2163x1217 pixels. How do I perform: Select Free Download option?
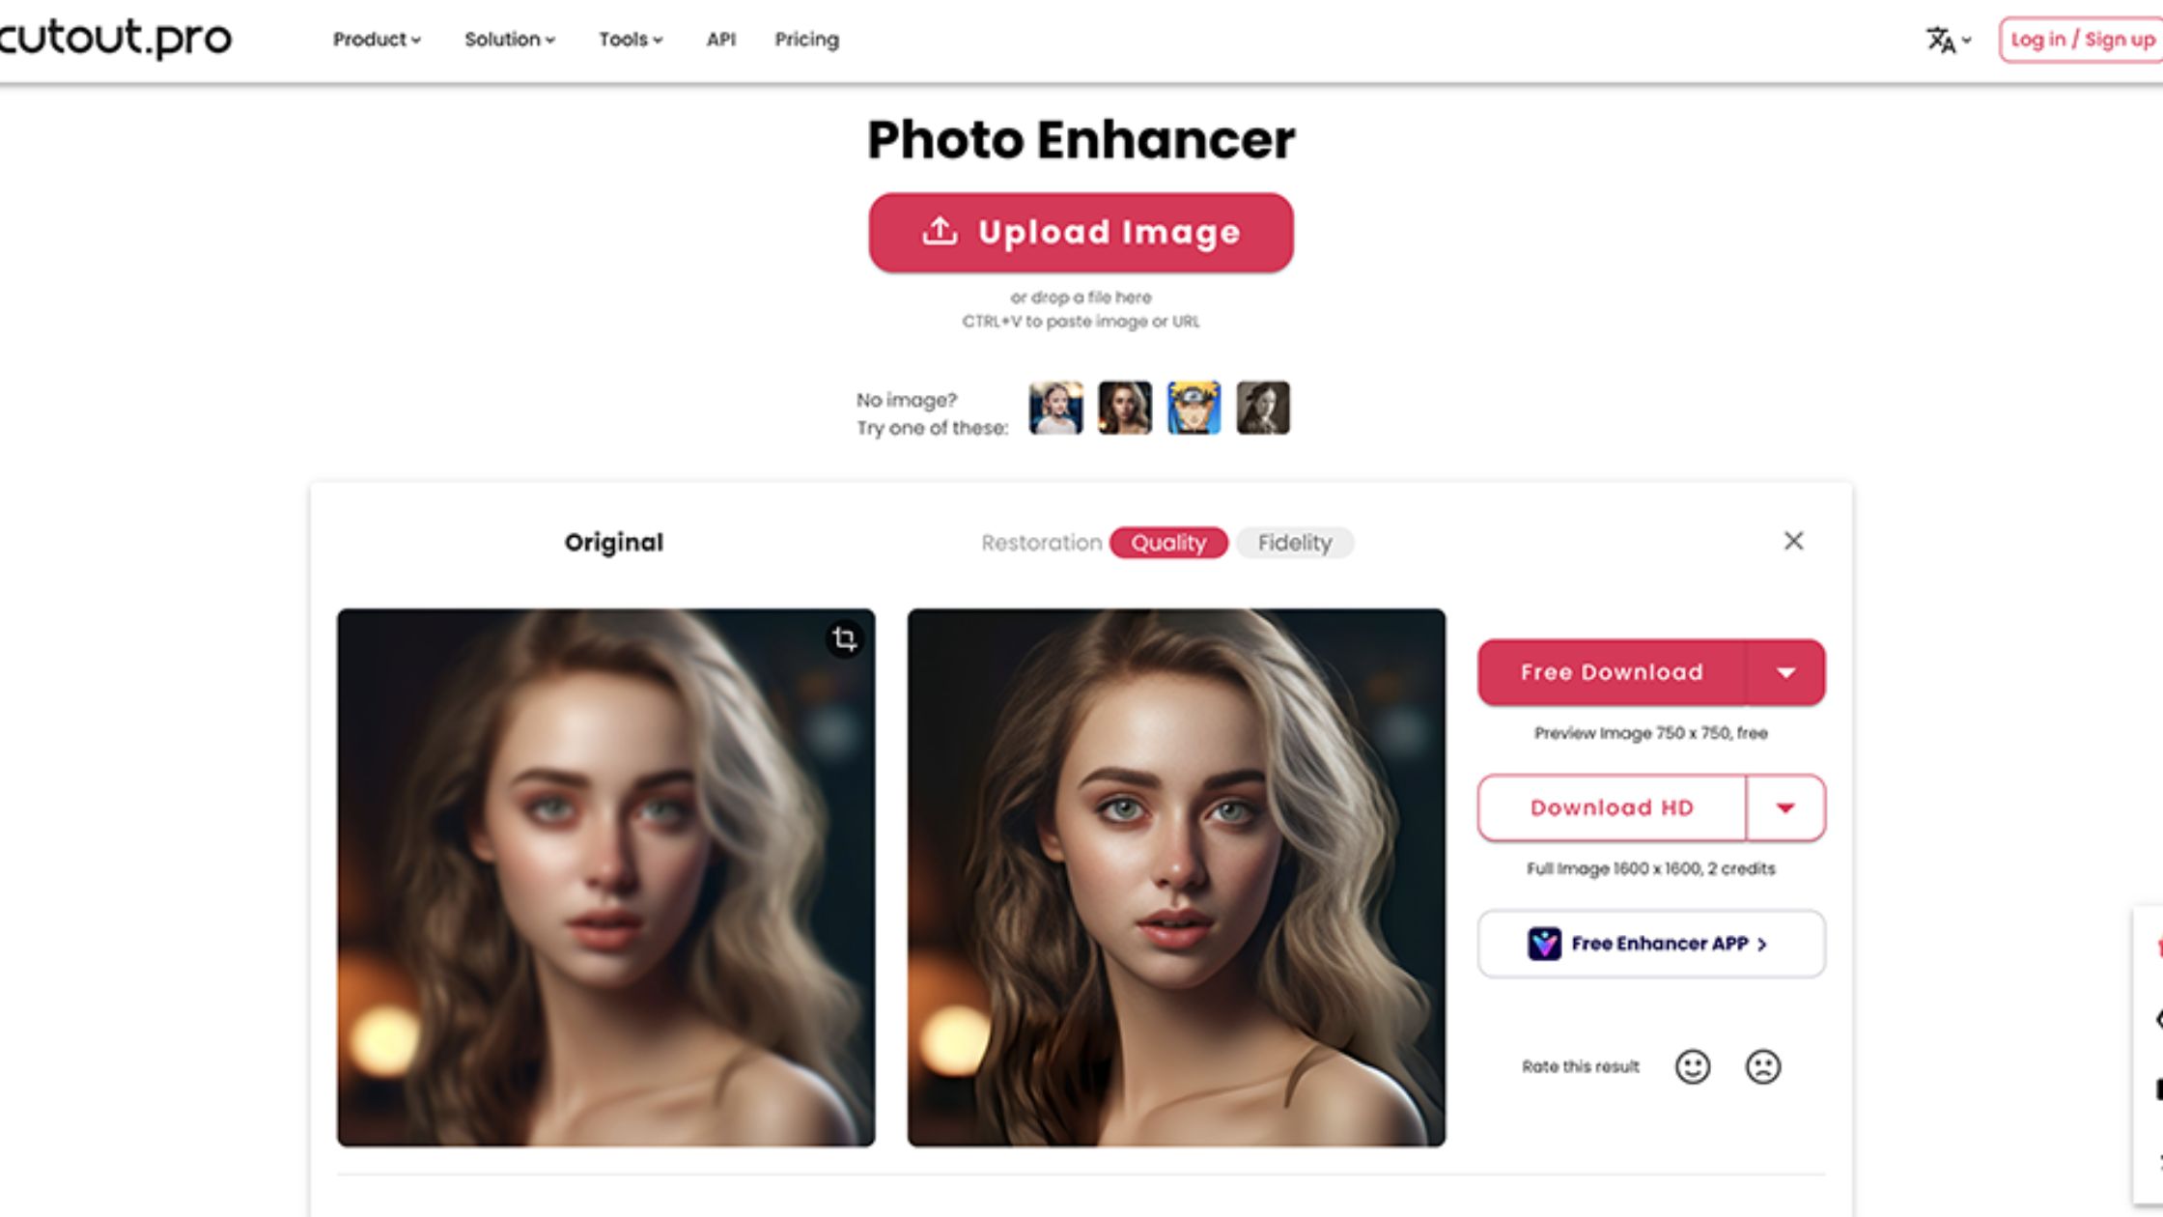coord(1612,670)
